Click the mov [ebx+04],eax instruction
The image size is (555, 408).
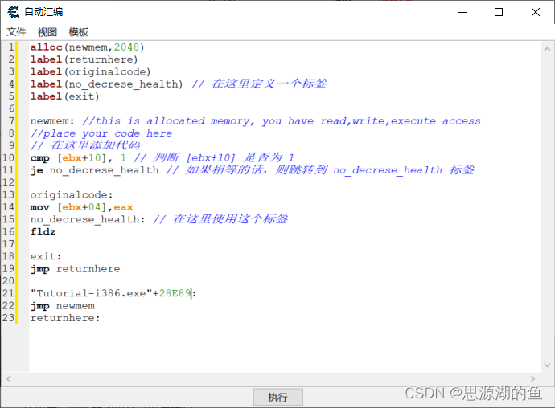[81, 207]
